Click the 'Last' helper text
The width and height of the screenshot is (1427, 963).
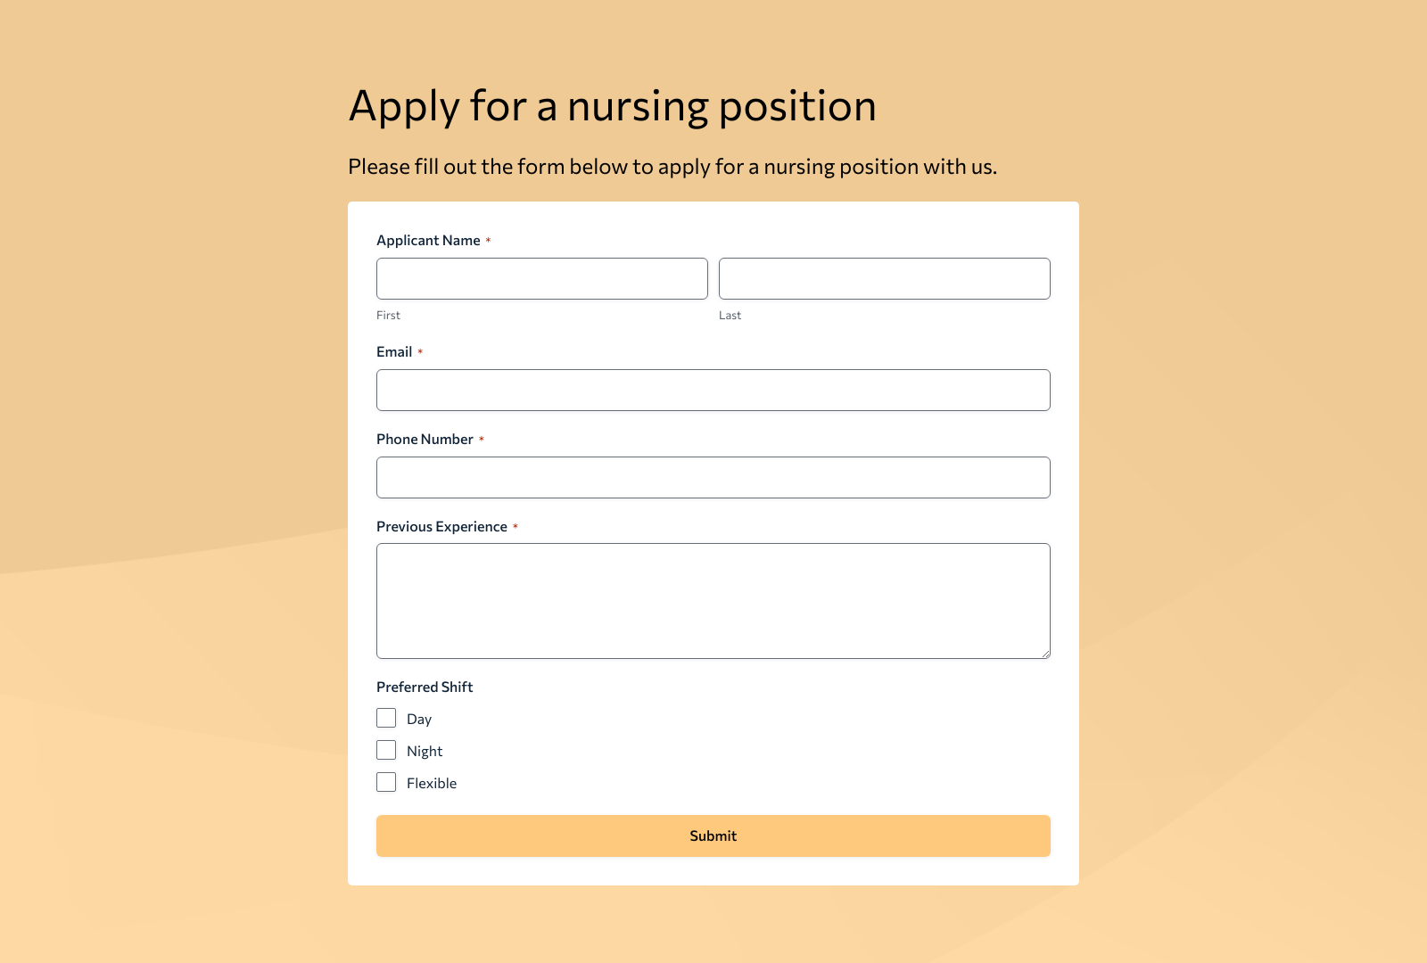coord(730,315)
